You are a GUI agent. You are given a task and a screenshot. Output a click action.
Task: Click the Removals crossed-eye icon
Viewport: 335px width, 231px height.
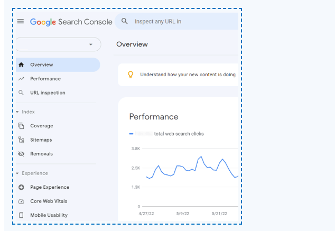tap(21, 154)
